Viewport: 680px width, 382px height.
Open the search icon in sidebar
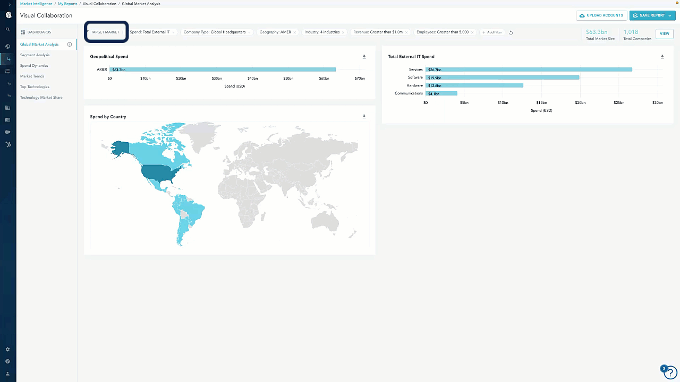click(x=8, y=30)
